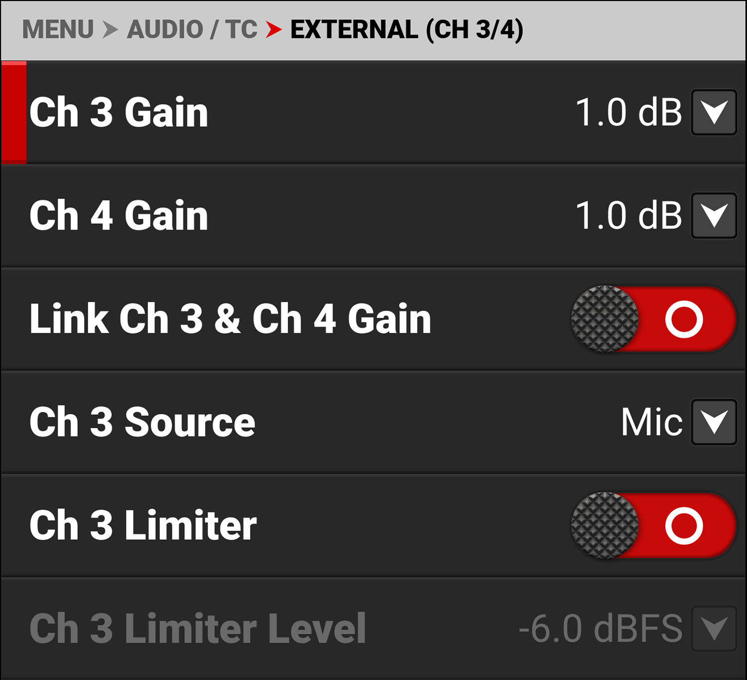
Task: Open the Ch 3 Limiter Level dropdown arrow
Action: click(714, 629)
